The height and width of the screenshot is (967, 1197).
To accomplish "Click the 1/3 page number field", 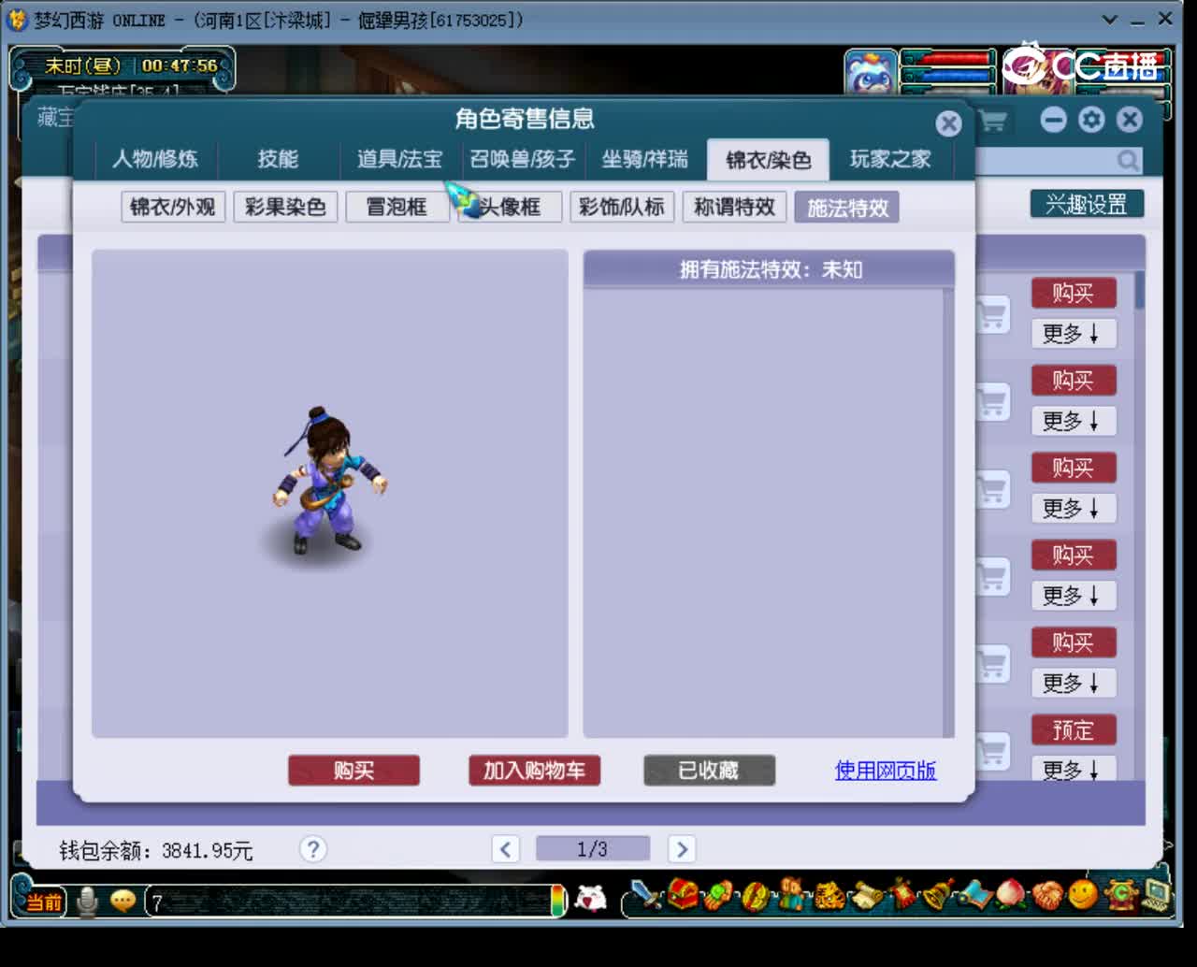I will point(592,849).
